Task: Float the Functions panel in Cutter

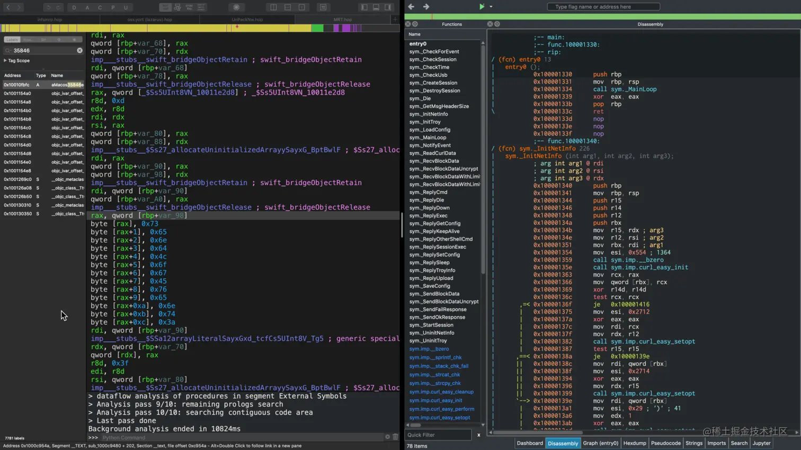Action: click(x=415, y=24)
